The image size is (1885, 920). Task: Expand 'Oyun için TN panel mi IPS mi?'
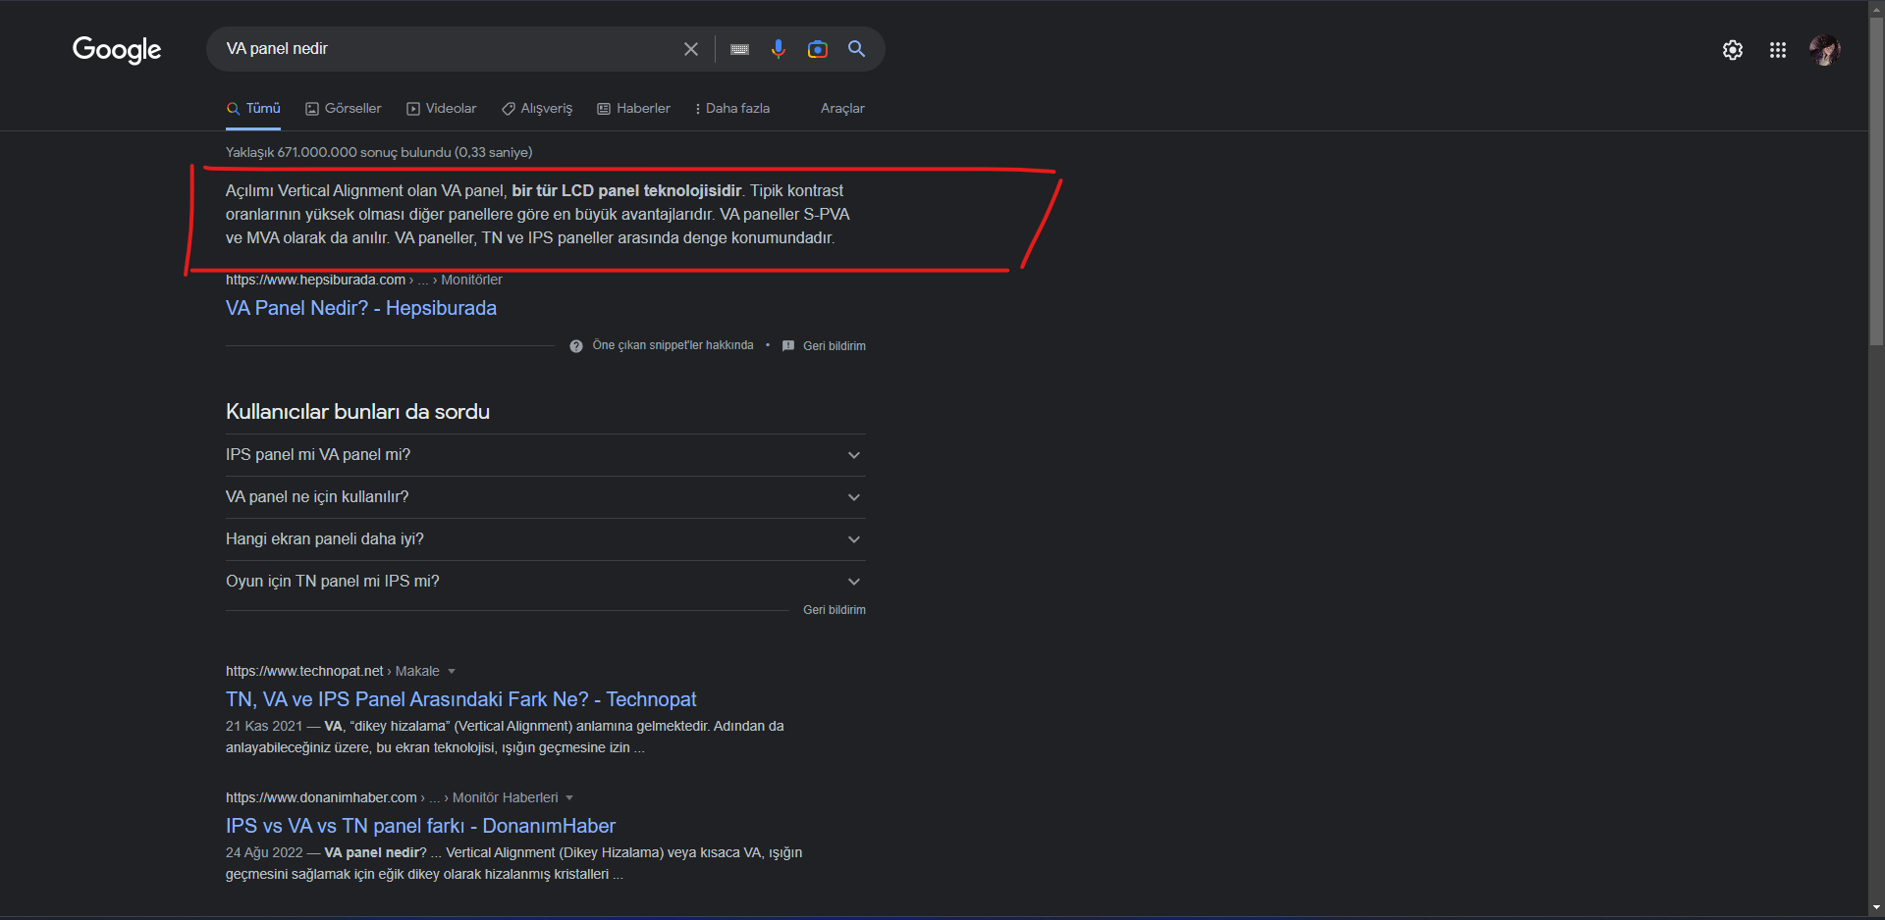click(546, 582)
